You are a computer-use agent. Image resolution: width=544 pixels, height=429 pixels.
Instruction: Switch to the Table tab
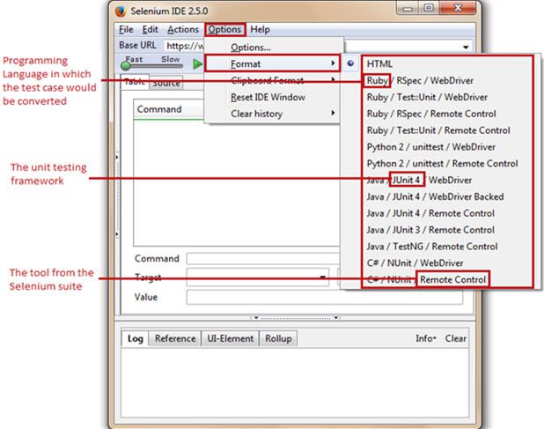coord(135,82)
